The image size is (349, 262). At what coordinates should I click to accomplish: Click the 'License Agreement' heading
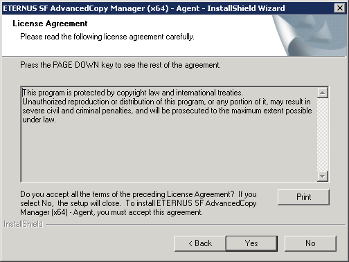[x=50, y=24]
